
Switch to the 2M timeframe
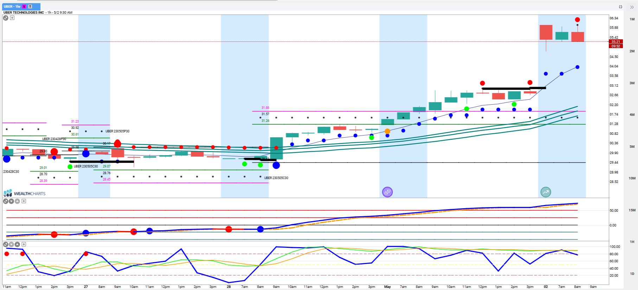632,51
